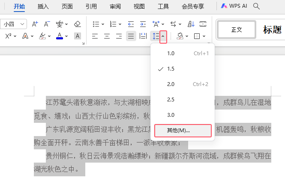Viewport: 285px width, 190px height.
Task: Increase font size with A+ icon
Action: (35, 24)
